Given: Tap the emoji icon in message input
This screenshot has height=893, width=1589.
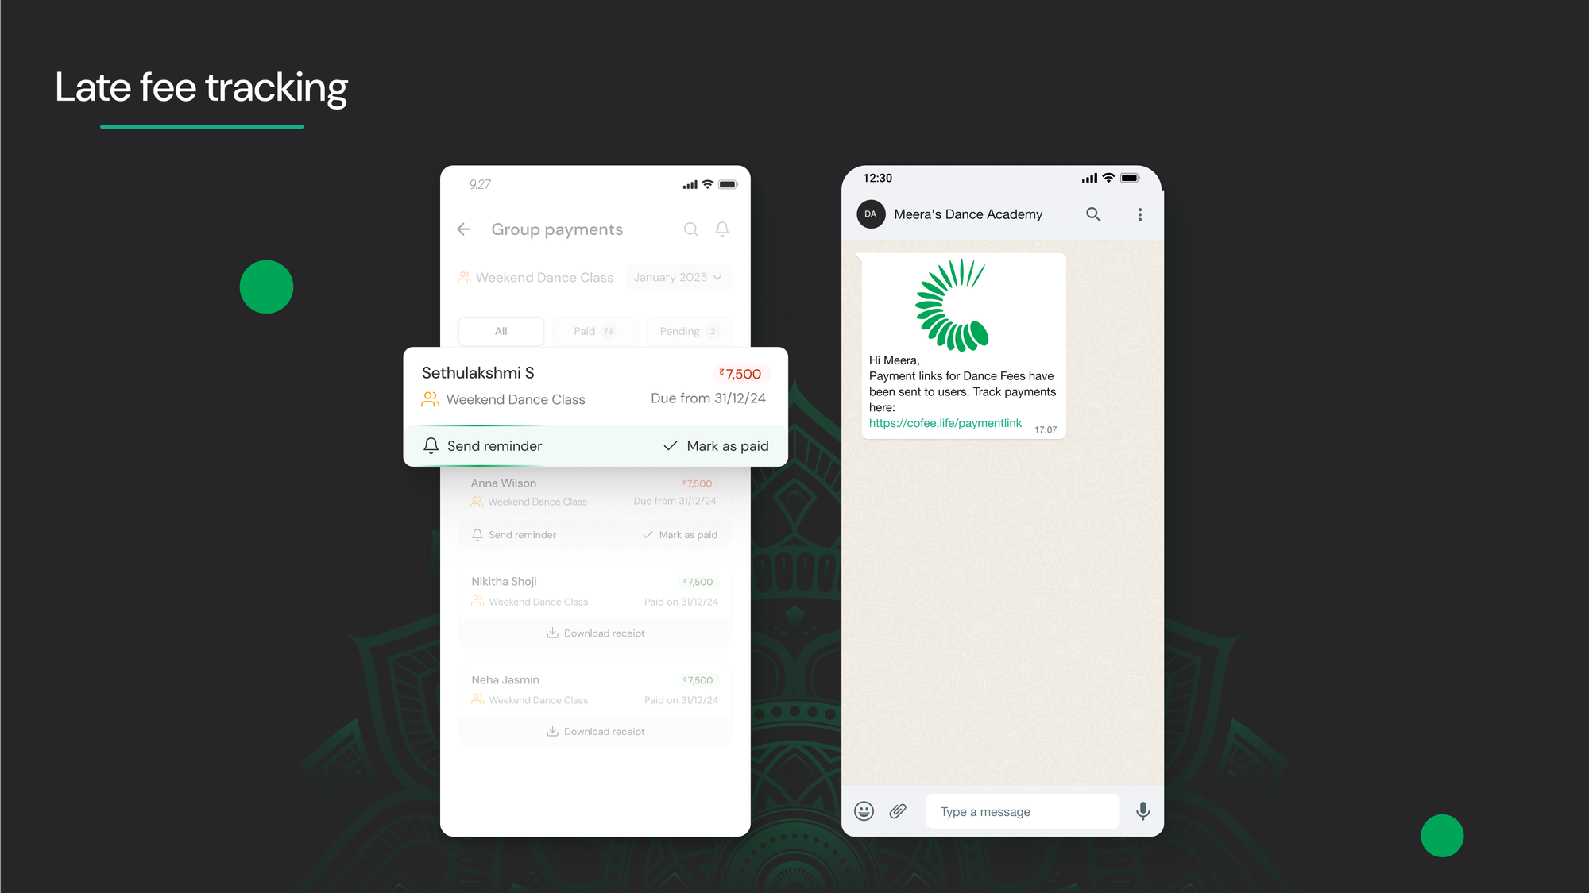Looking at the screenshot, I should coord(864,811).
